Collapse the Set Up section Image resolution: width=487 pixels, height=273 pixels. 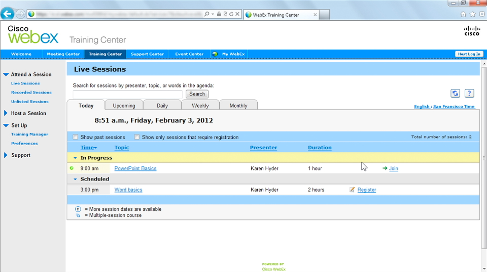6,125
